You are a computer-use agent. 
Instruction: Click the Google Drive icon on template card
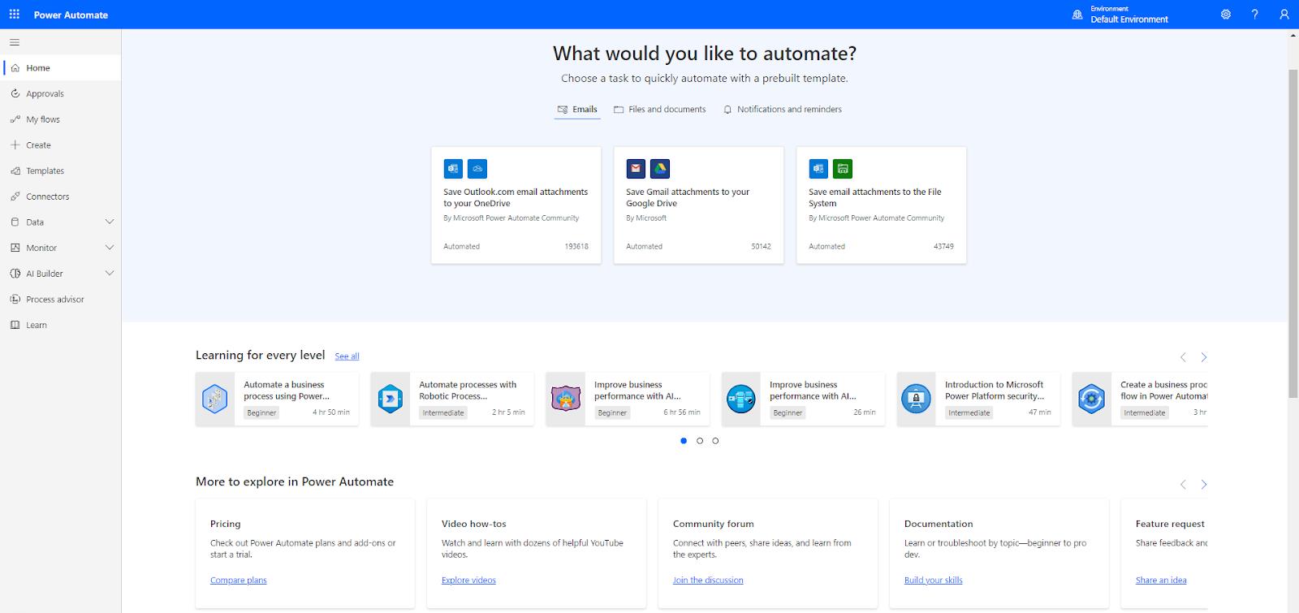point(660,169)
